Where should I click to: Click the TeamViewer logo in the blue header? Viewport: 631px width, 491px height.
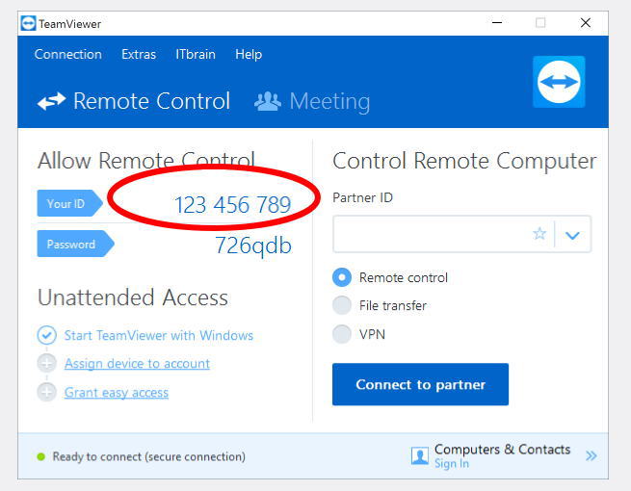pyautogui.click(x=559, y=81)
